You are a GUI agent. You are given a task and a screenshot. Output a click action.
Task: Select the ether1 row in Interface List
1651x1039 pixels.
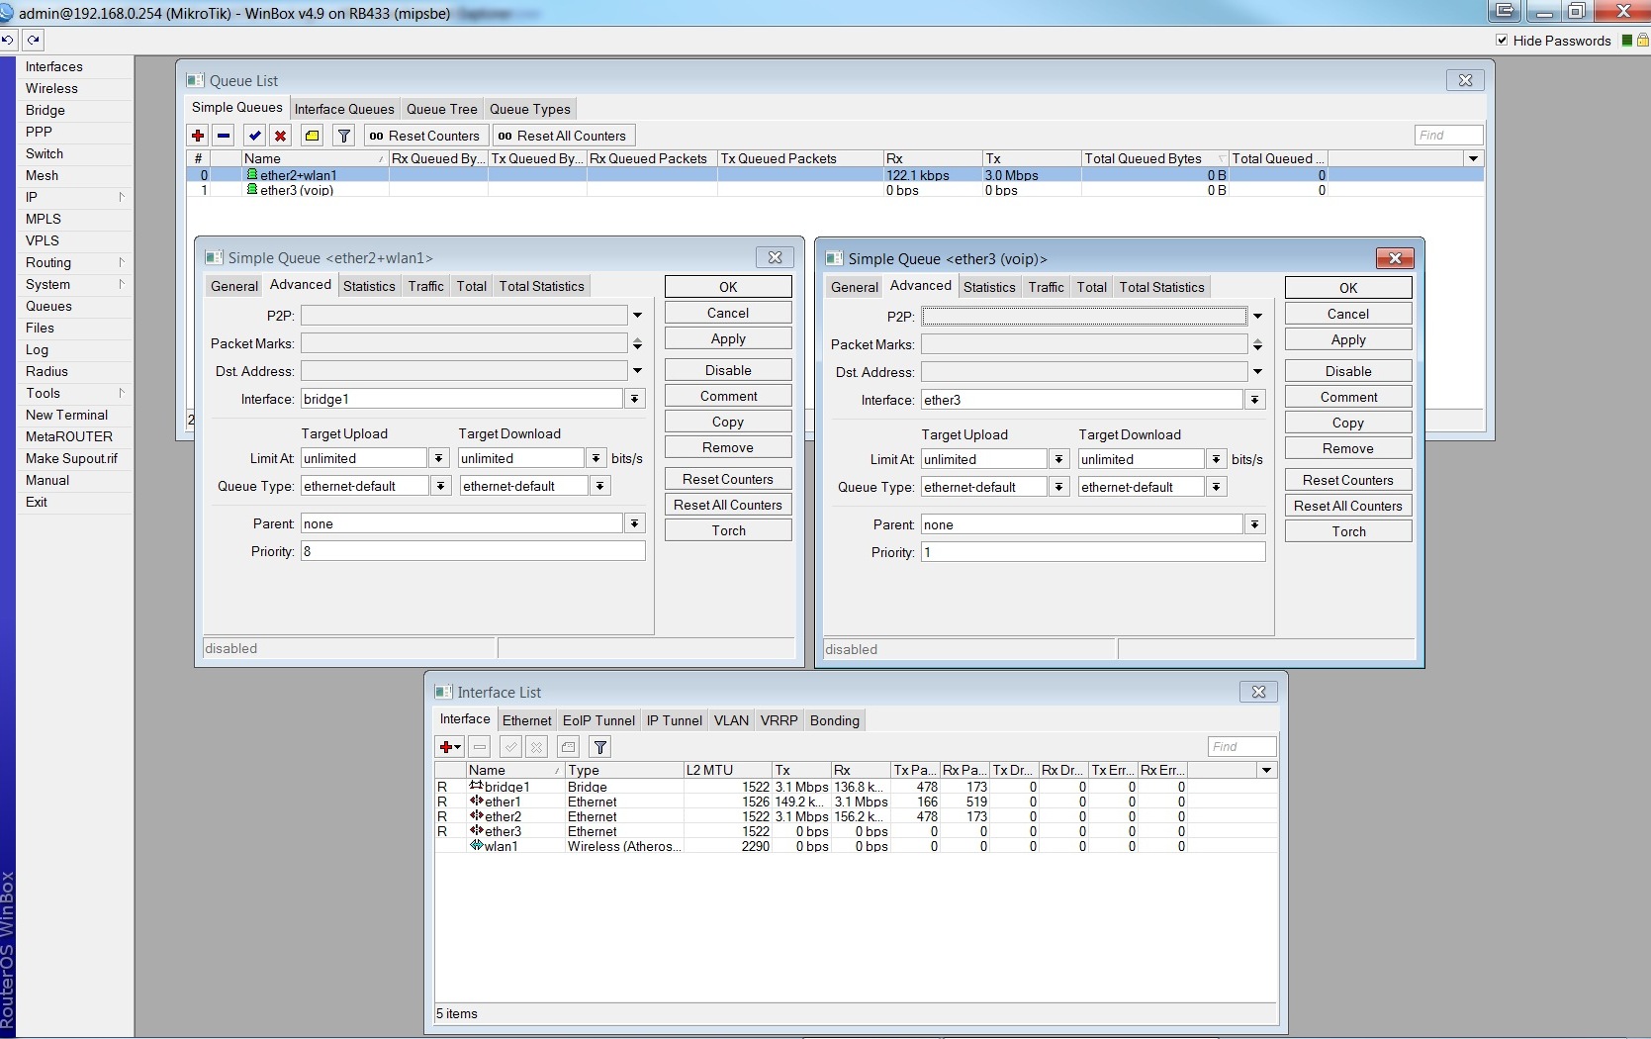tap(503, 802)
